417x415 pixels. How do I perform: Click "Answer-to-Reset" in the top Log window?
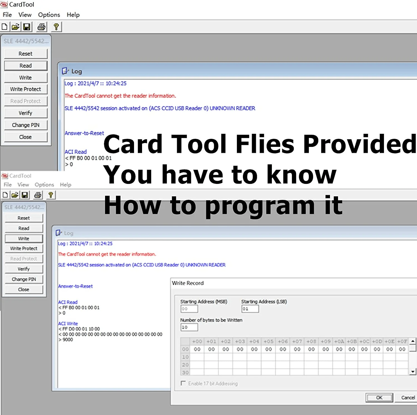(x=84, y=133)
